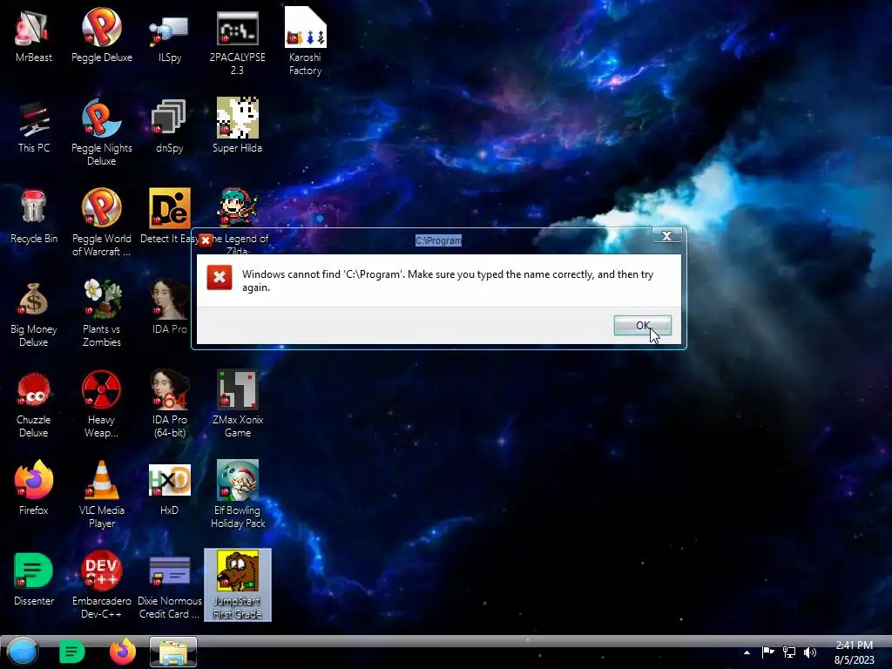Click the JumpStart First Grade icon
Image resolution: width=892 pixels, height=669 pixels.
click(x=237, y=585)
